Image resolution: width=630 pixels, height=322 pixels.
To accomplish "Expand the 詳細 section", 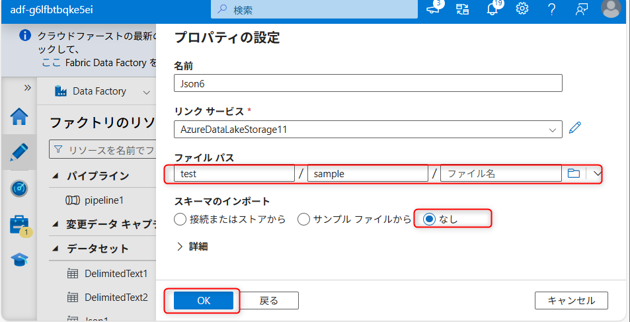I will (192, 247).
